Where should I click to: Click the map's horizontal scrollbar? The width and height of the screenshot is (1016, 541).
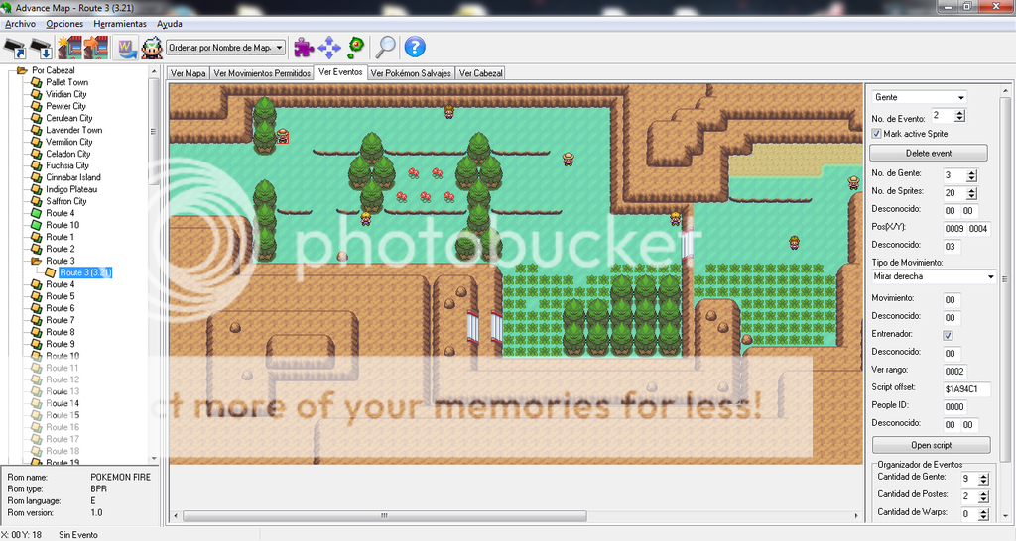[x=514, y=515]
